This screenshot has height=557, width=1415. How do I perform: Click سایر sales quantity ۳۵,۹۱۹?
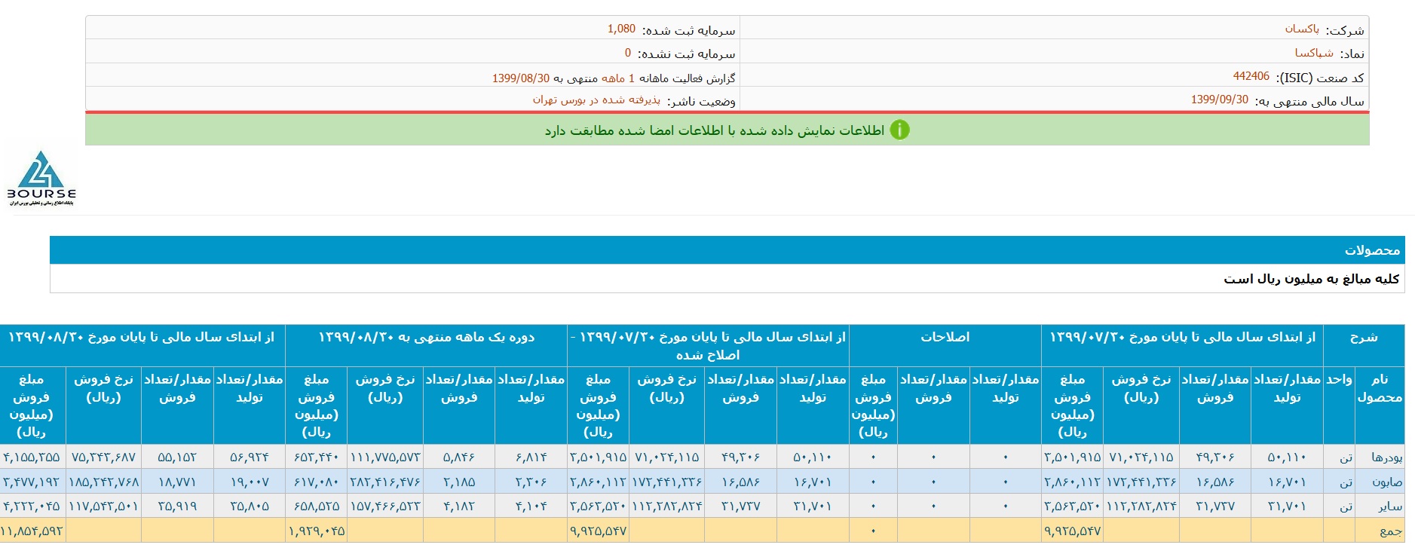pyautogui.click(x=177, y=506)
